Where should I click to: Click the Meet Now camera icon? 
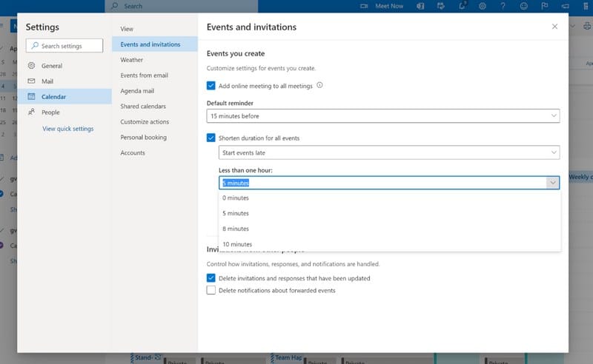(x=364, y=6)
